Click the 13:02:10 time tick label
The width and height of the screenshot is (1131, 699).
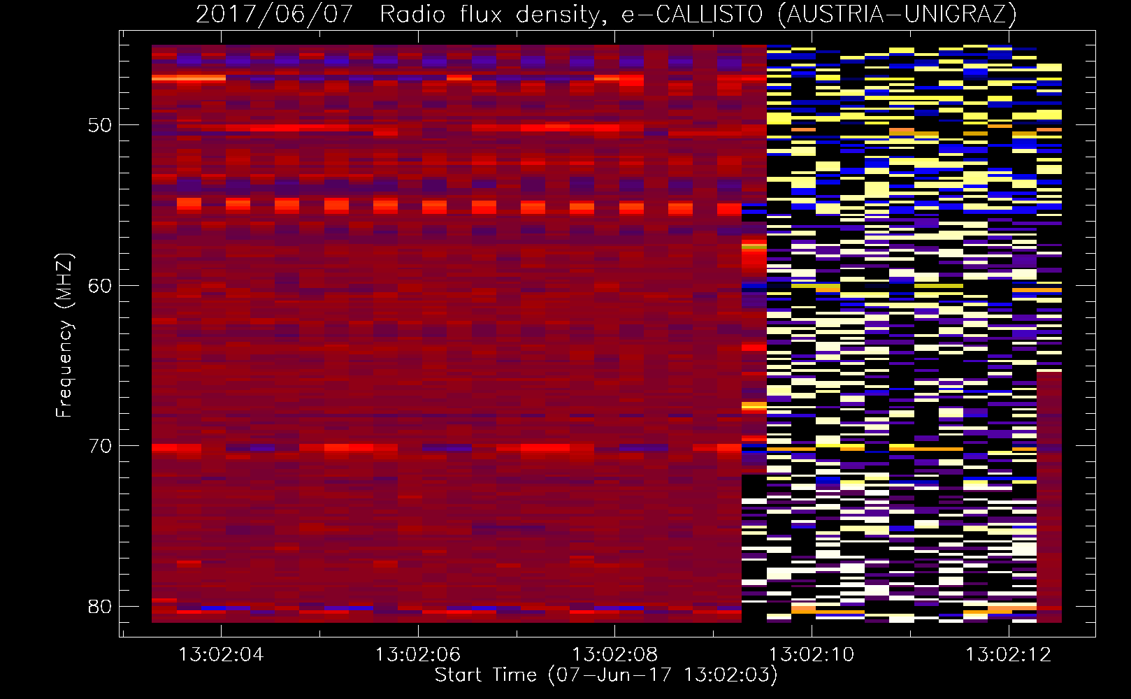[x=812, y=654]
